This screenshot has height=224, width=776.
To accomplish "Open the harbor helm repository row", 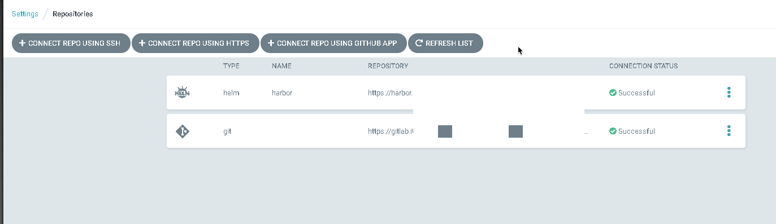I will click(456, 93).
